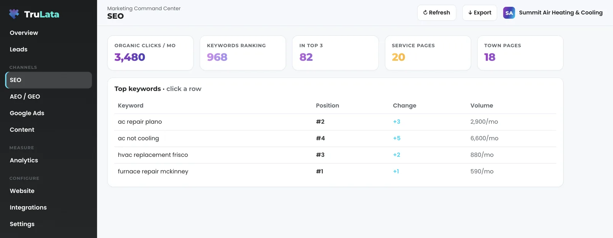Click the Change column header
The image size is (613, 238).
(x=405, y=106)
